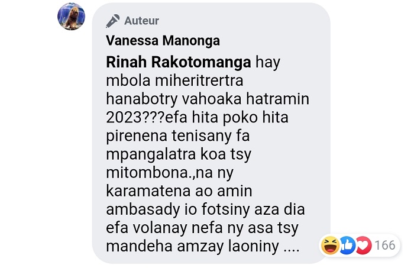Click the word 'miheritrertra' in the comment
Screen dimensions: 414x268
(x=199, y=80)
